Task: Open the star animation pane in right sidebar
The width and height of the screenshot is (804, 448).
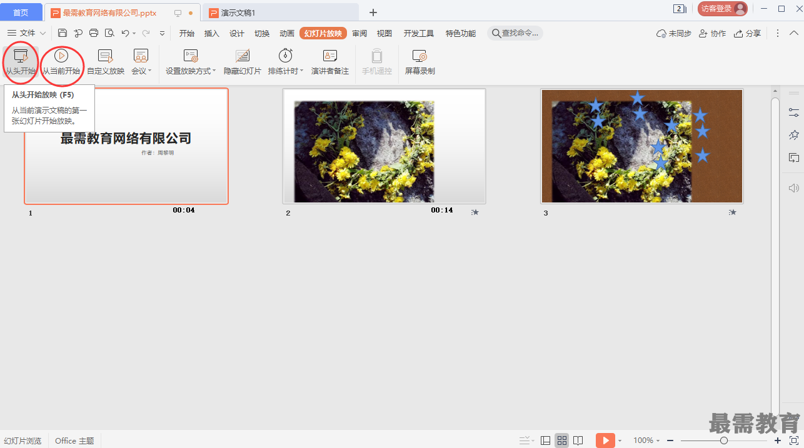Action: pyautogui.click(x=793, y=135)
